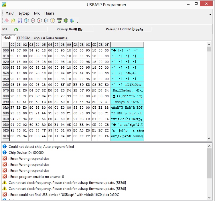The image size is (215, 201).
Task: Open the Файл menu
Action: click(x=10, y=13)
